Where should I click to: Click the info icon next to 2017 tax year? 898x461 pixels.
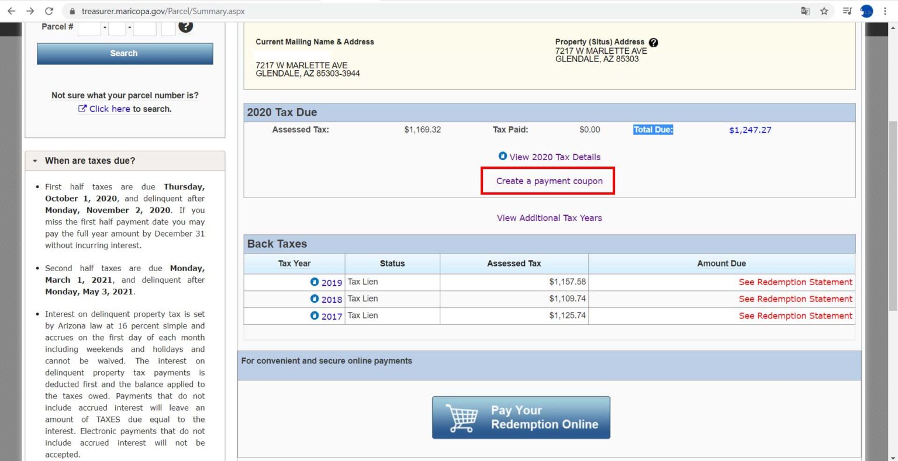click(x=315, y=316)
